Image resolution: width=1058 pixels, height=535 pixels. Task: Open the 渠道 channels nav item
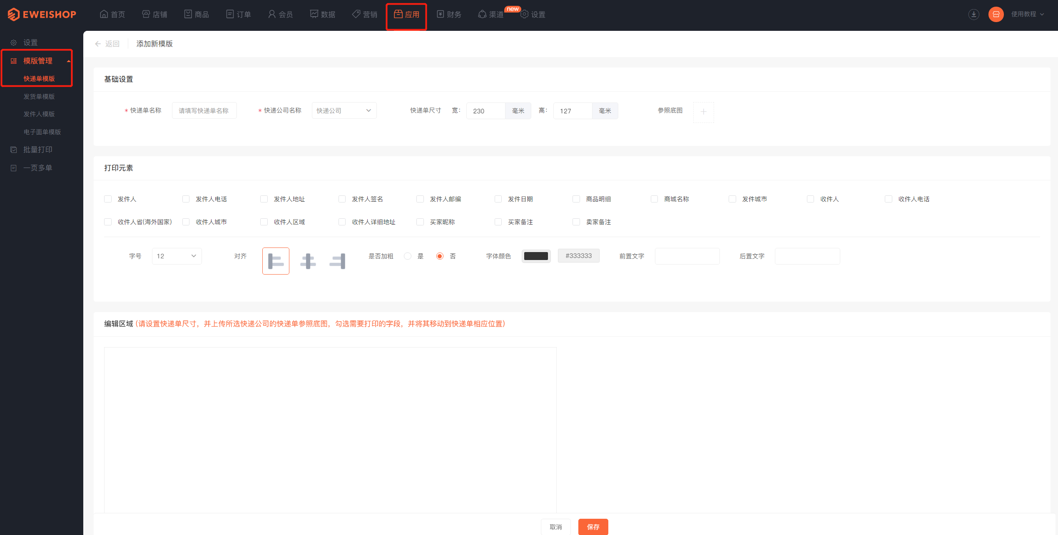(x=491, y=14)
